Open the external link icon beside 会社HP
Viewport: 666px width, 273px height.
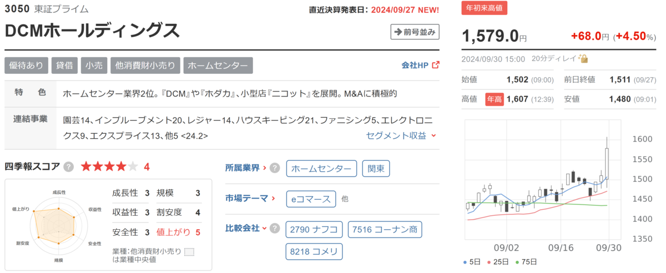click(x=435, y=65)
